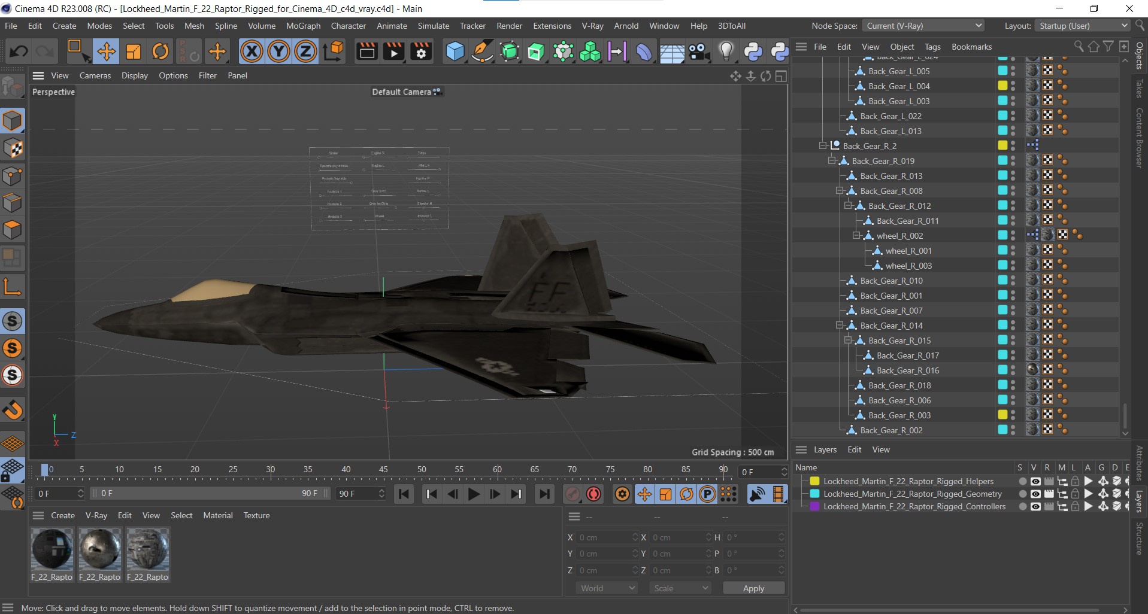Collapse the Back_Gear_R_2 tree node

[x=823, y=145]
